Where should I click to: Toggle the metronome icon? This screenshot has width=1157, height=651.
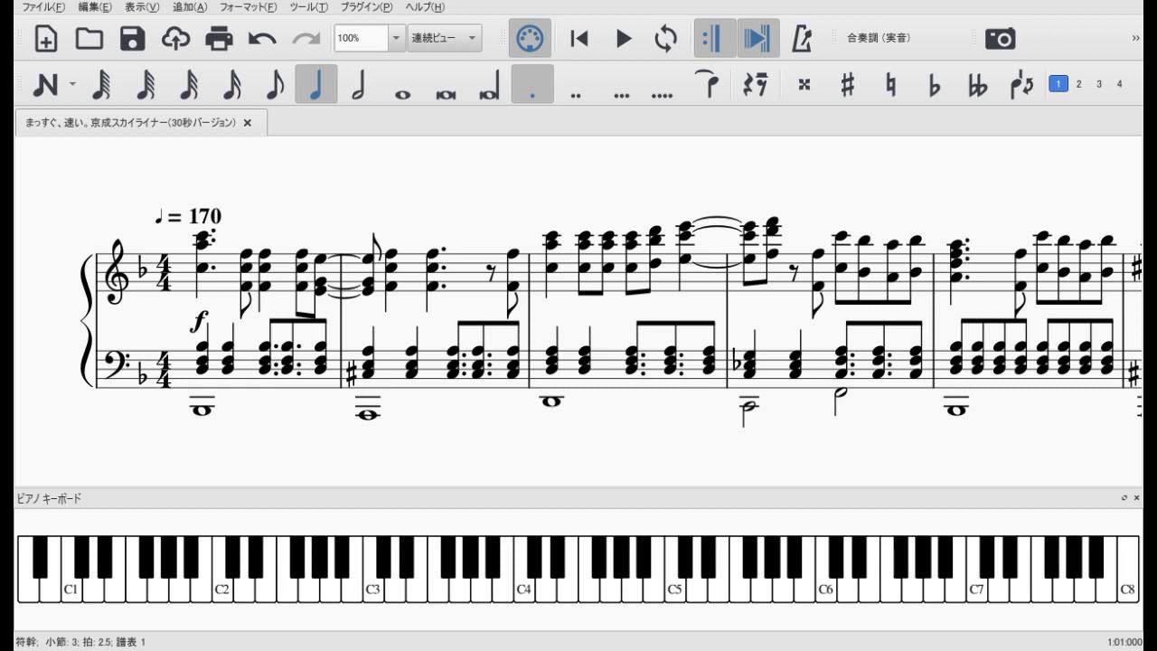click(801, 39)
